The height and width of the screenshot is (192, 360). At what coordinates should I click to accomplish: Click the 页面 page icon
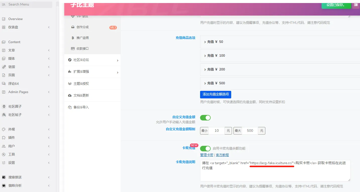pos(4,75)
